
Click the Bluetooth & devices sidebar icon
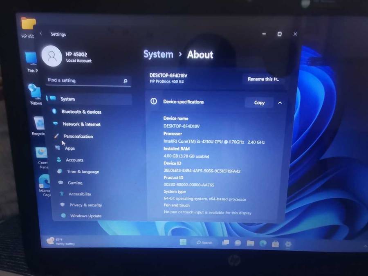point(54,112)
